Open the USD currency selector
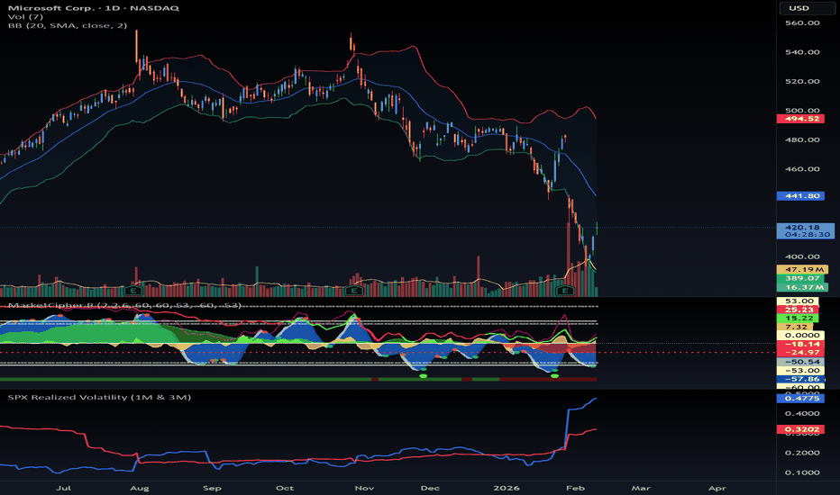 tap(799, 10)
